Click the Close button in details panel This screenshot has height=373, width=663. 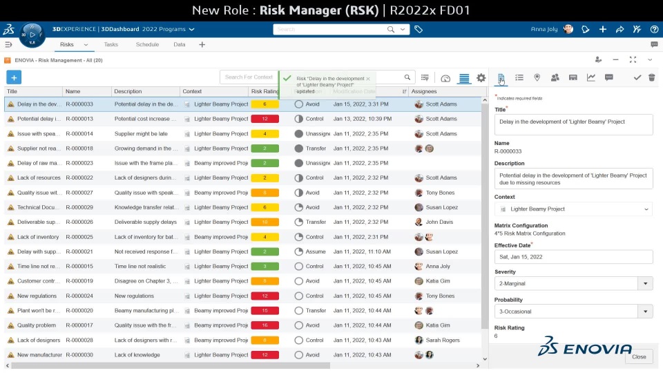pyautogui.click(x=639, y=356)
